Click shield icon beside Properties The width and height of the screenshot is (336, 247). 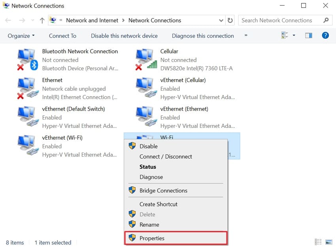click(132, 238)
